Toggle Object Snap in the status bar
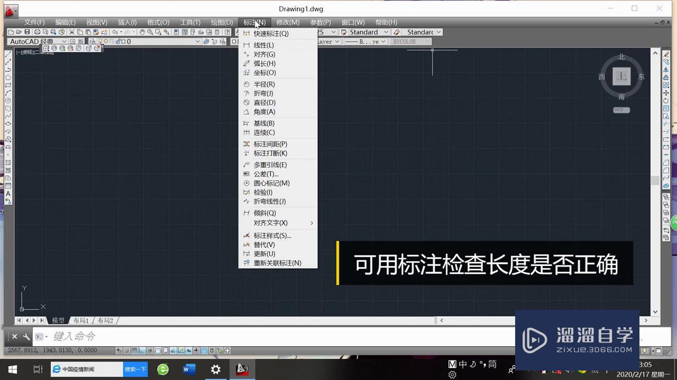The image size is (677, 380). [x=158, y=350]
